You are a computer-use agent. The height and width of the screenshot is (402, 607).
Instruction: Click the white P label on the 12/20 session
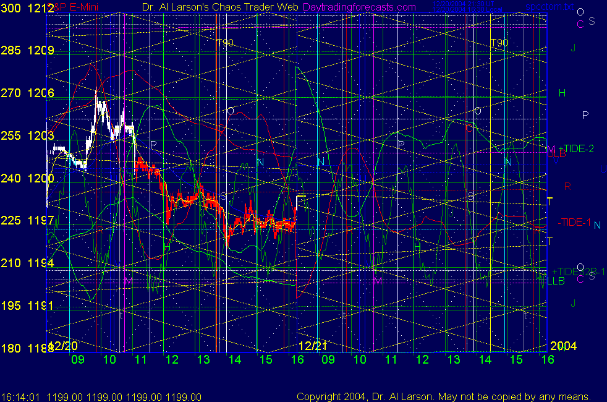[x=153, y=145]
